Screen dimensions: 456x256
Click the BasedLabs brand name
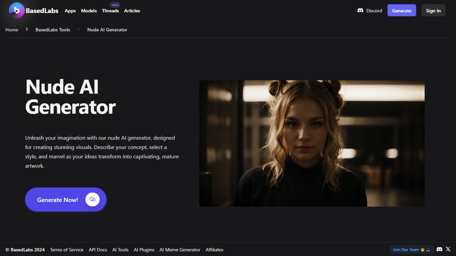(x=42, y=11)
